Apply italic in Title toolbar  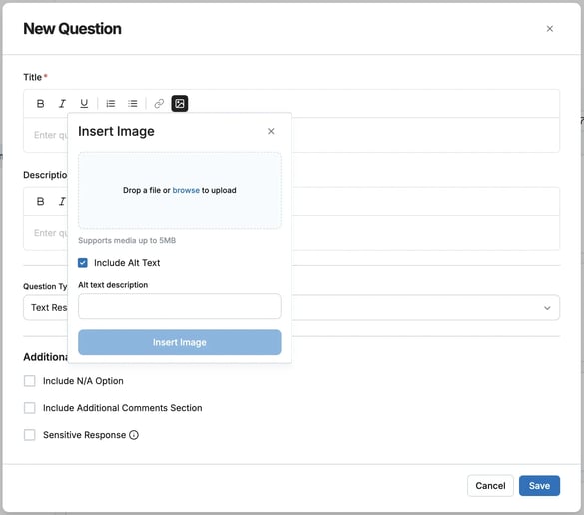coord(62,104)
